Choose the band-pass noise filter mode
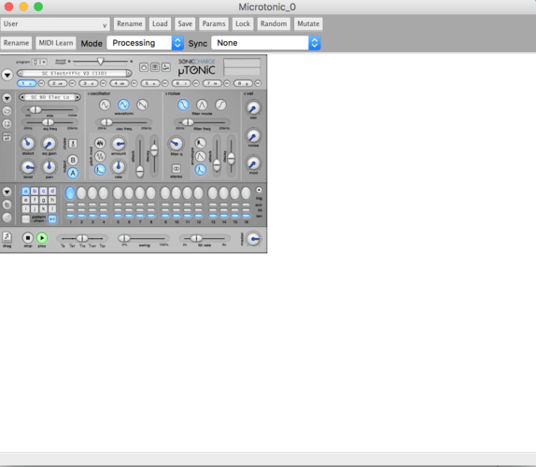536x467 pixels. coord(202,105)
